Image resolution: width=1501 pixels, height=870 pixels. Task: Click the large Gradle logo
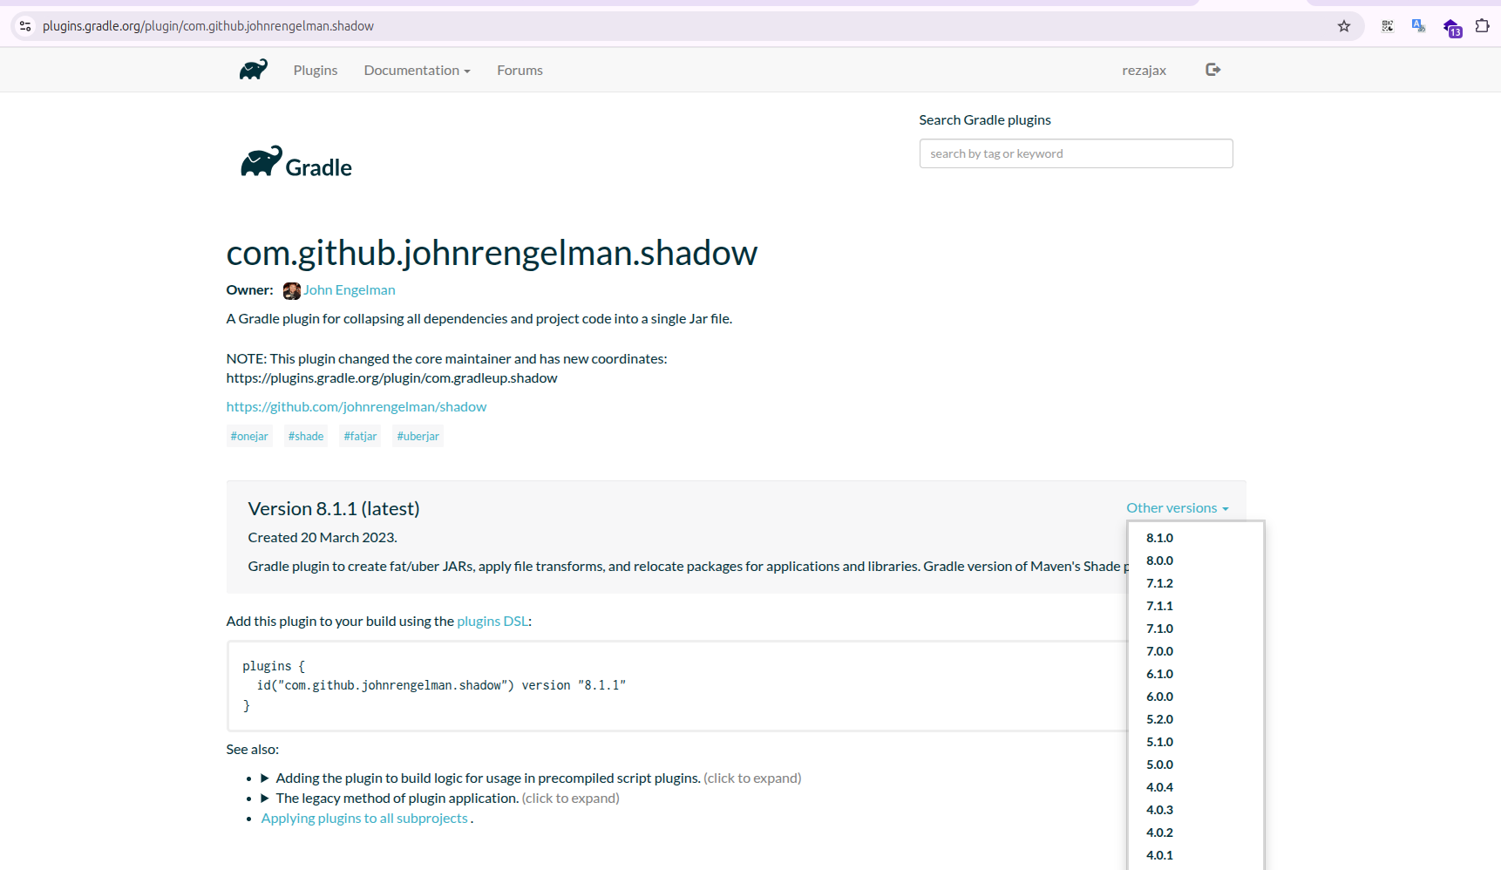point(296,163)
